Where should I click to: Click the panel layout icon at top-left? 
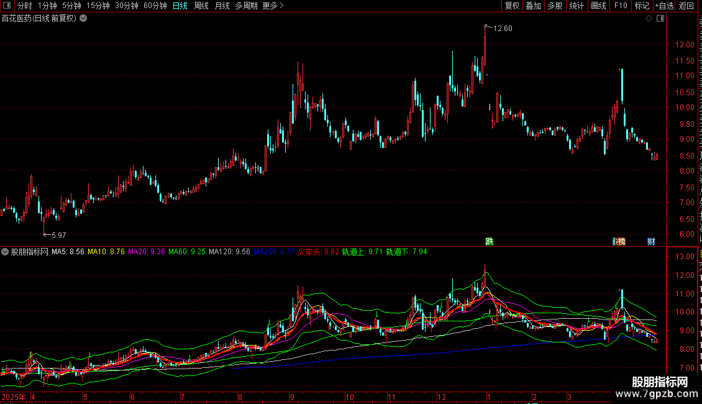7,6
